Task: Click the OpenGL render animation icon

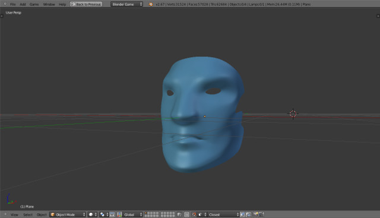Action: 261,214
